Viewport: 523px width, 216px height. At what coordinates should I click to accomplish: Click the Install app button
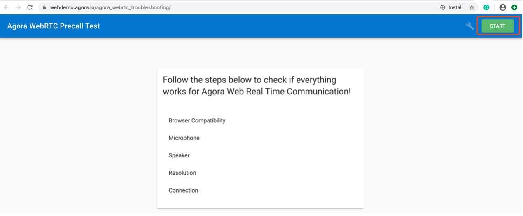pos(452,7)
